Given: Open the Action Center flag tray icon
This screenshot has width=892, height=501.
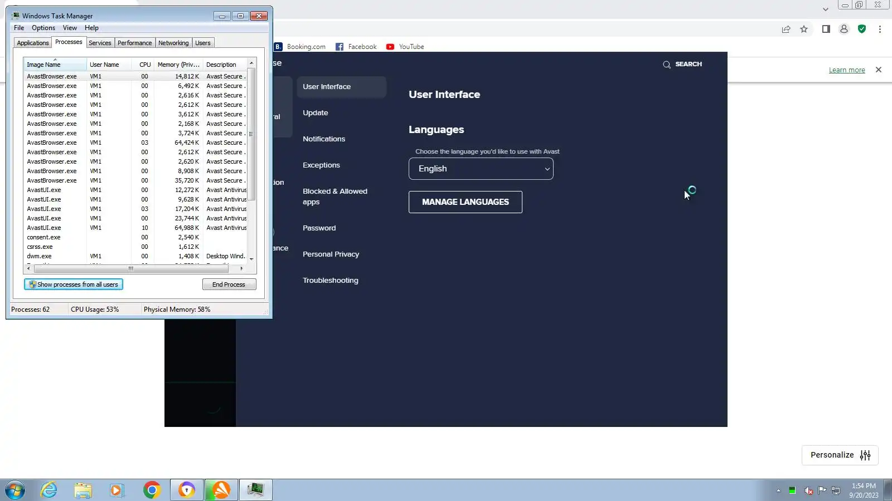Looking at the screenshot, I should tap(822, 490).
